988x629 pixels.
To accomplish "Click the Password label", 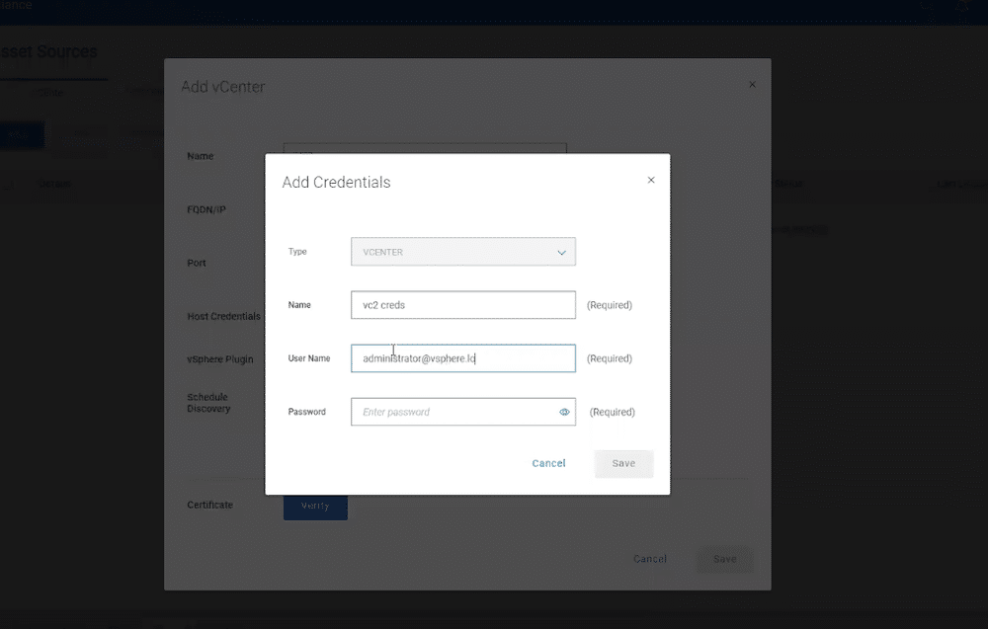I will [x=307, y=412].
